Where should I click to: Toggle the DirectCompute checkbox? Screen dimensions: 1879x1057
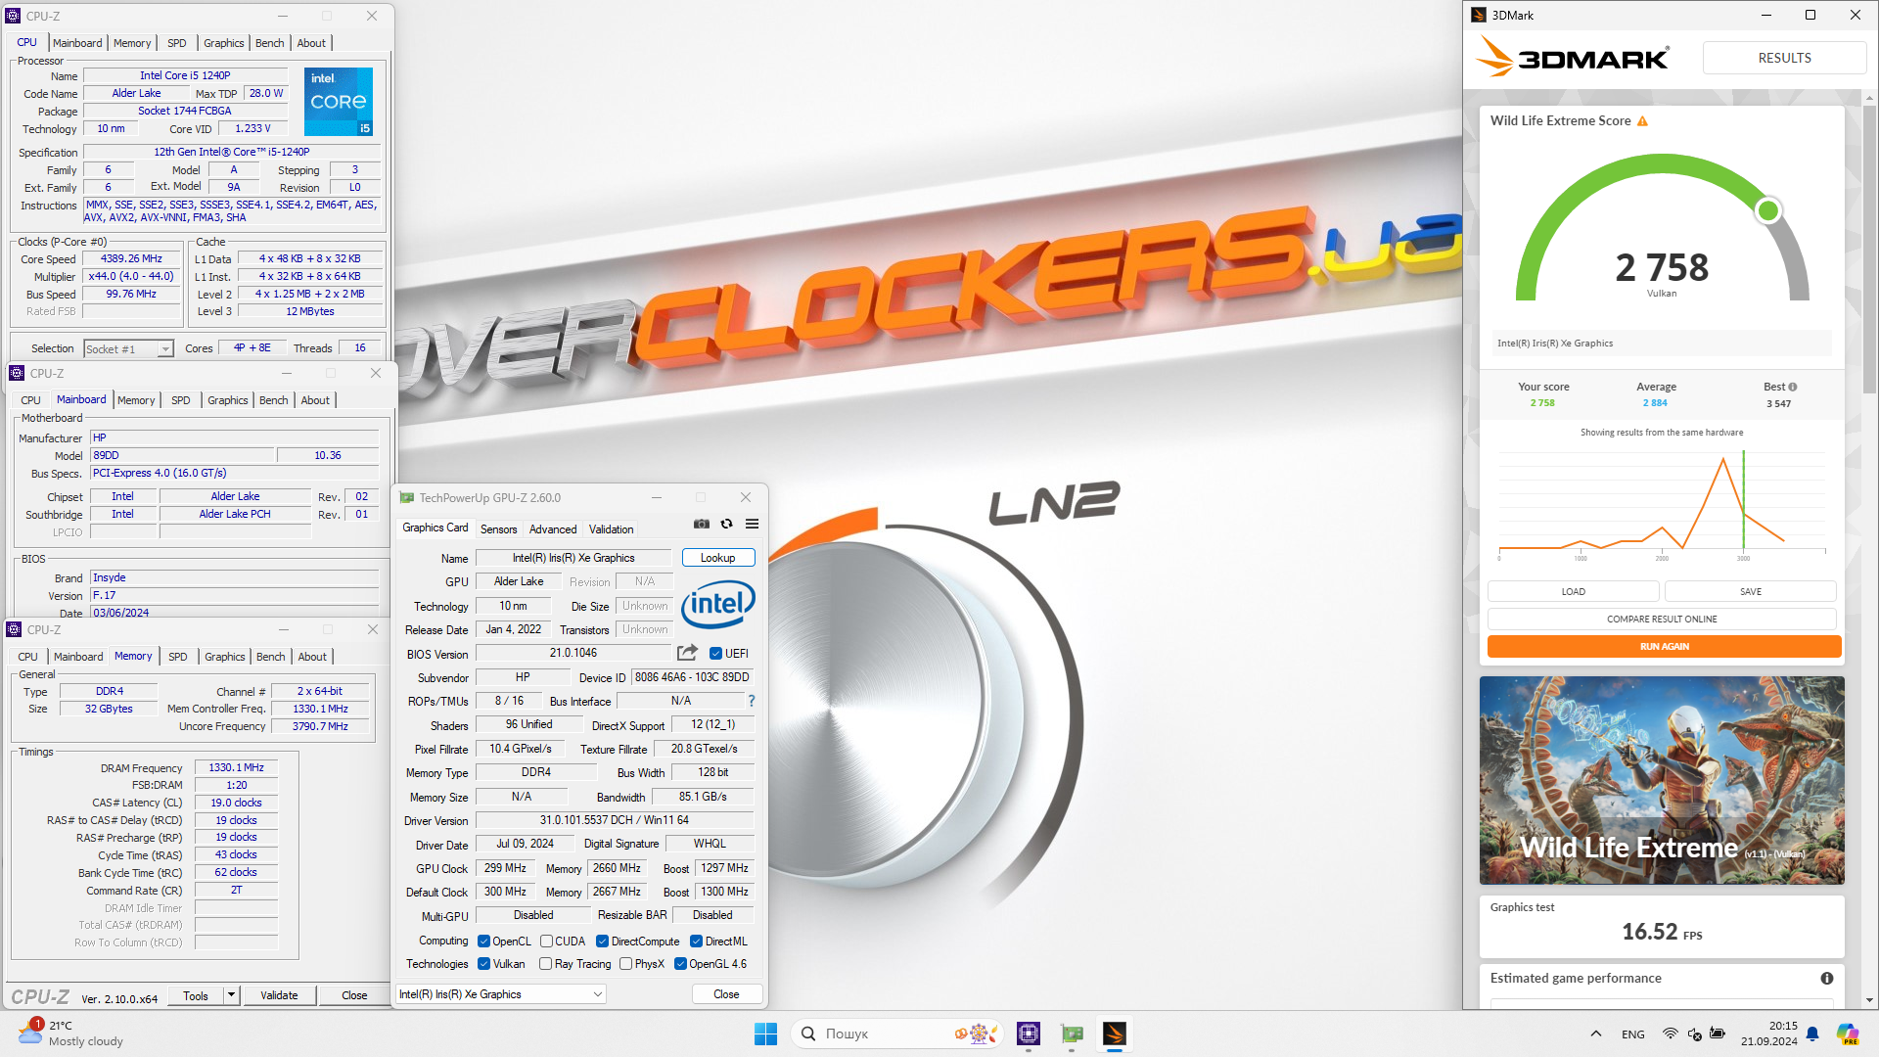click(x=602, y=942)
